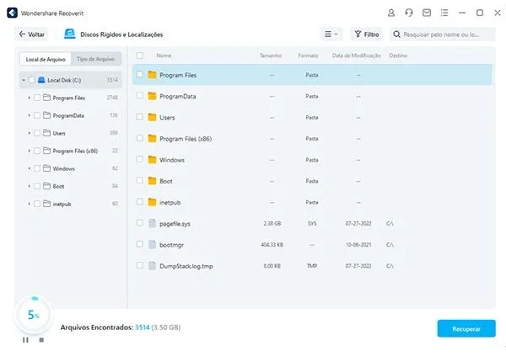Screen dimensions: 506x356
Task: Click the search by name field
Action: (443, 35)
